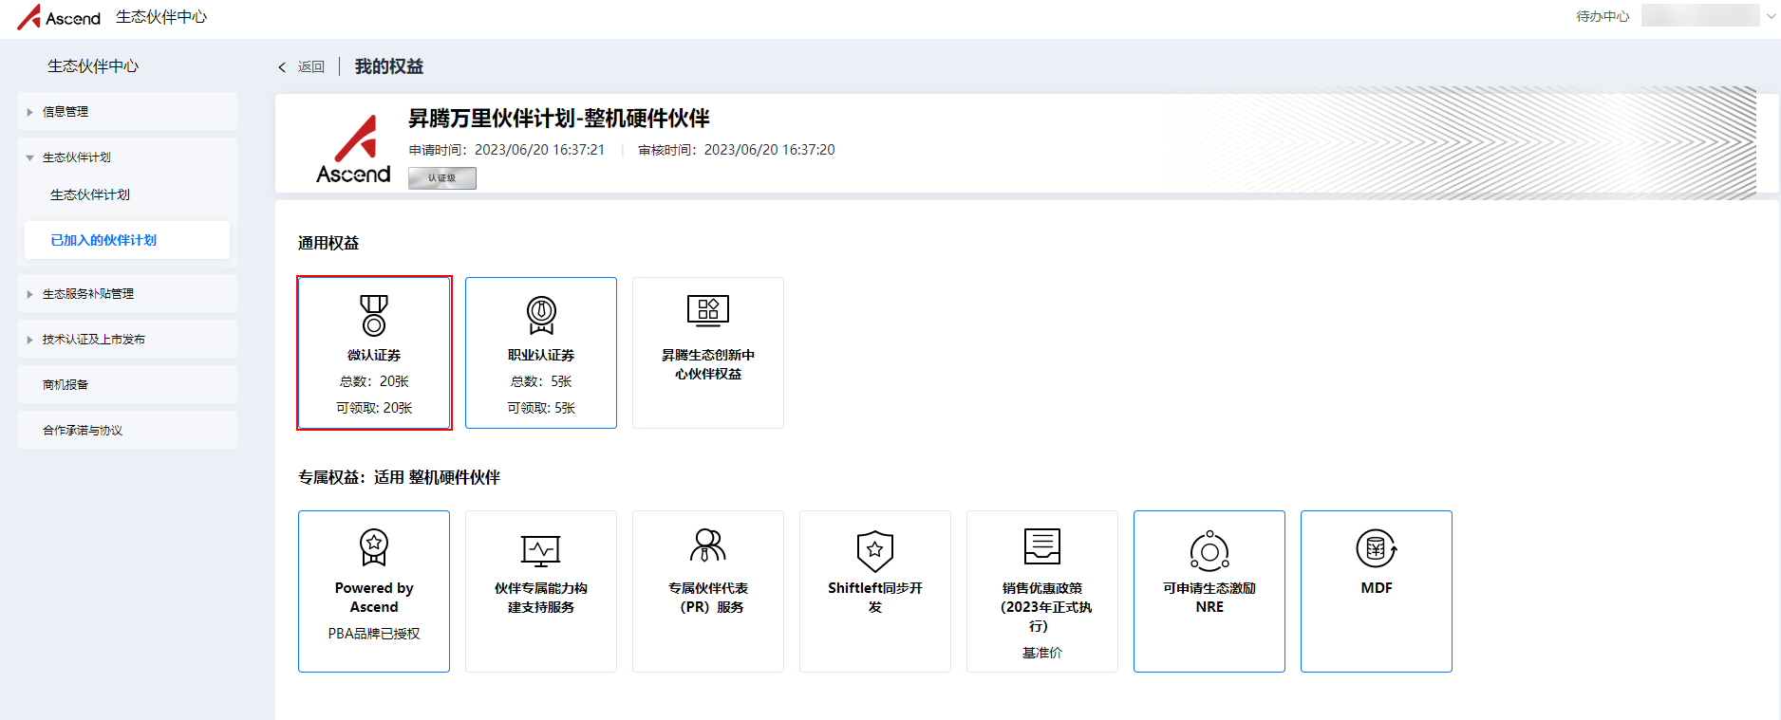Click the 微认证券 card title
This screenshot has width=1781, height=720.
click(x=374, y=355)
